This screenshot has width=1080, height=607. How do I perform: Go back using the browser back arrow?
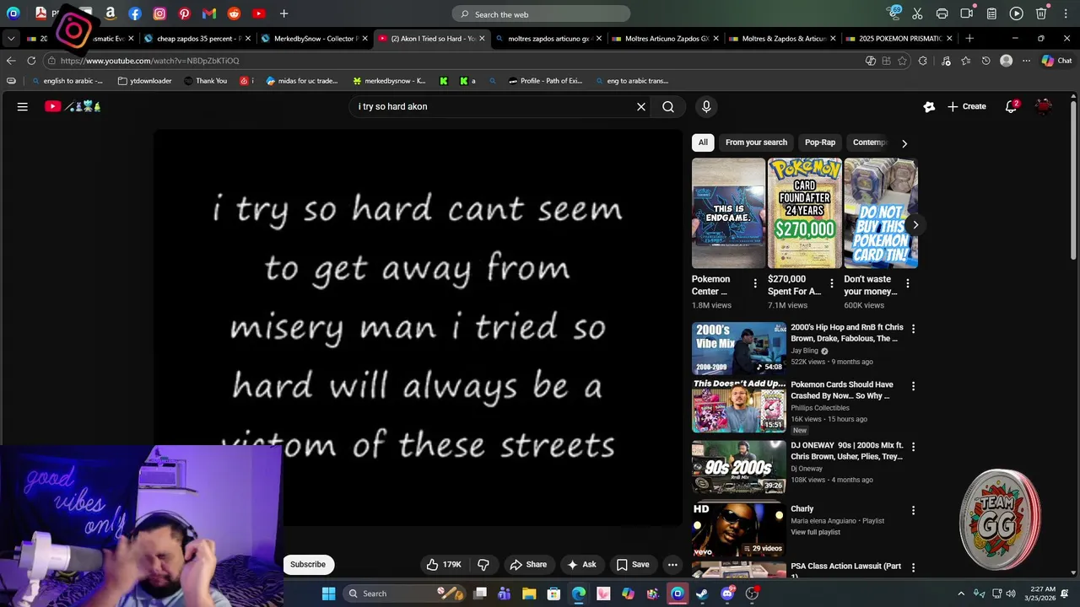click(11, 61)
